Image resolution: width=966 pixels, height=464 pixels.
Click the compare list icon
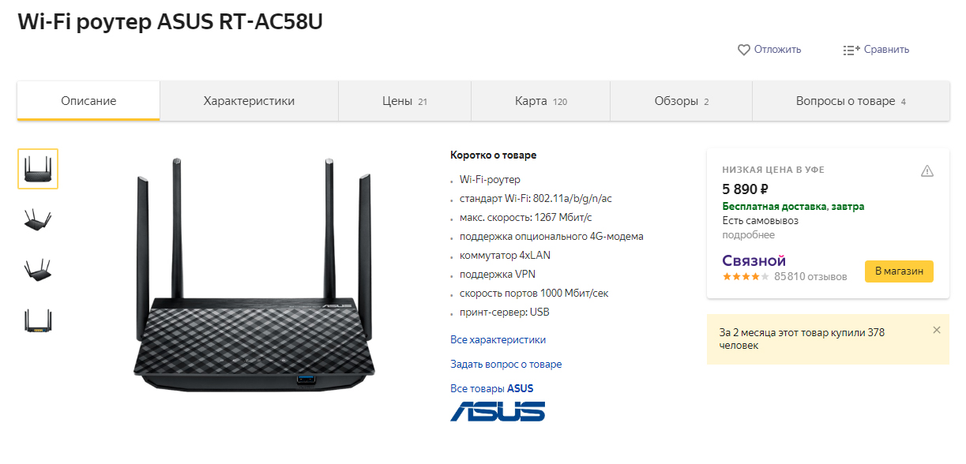click(851, 50)
